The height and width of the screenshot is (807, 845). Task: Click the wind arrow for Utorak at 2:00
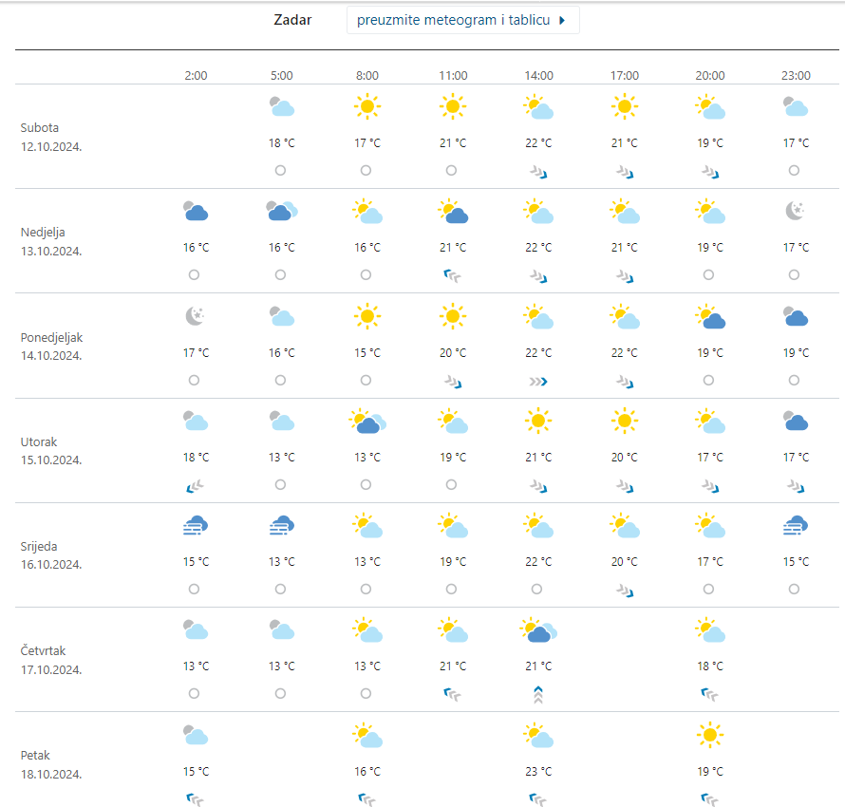(195, 485)
